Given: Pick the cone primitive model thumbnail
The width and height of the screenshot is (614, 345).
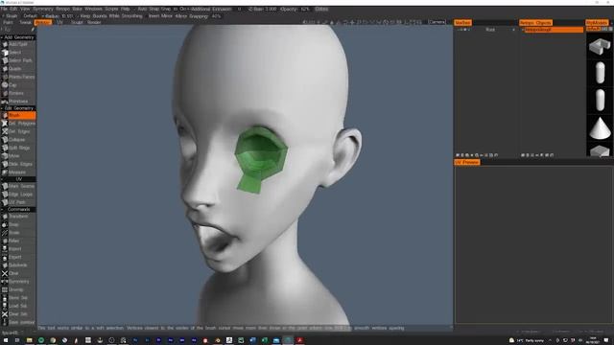Looking at the screenshot, I should point(600,127).
